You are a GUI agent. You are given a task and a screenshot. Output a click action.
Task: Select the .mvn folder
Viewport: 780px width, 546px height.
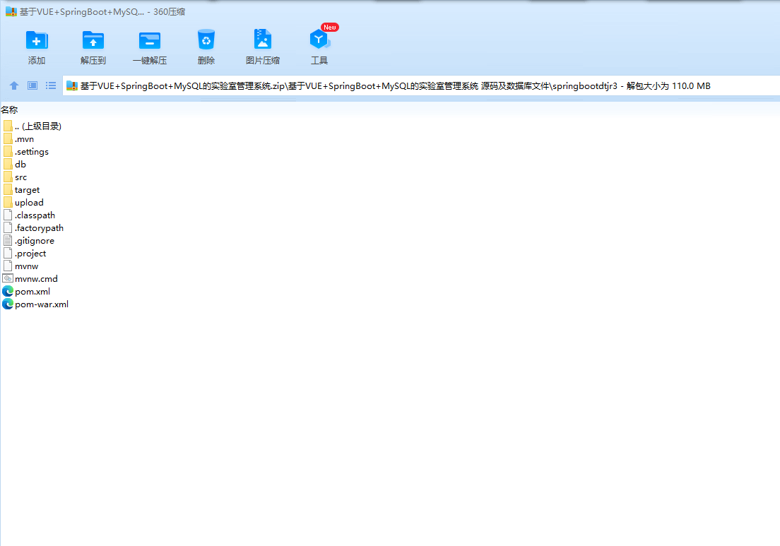click(x=18, y=139)
